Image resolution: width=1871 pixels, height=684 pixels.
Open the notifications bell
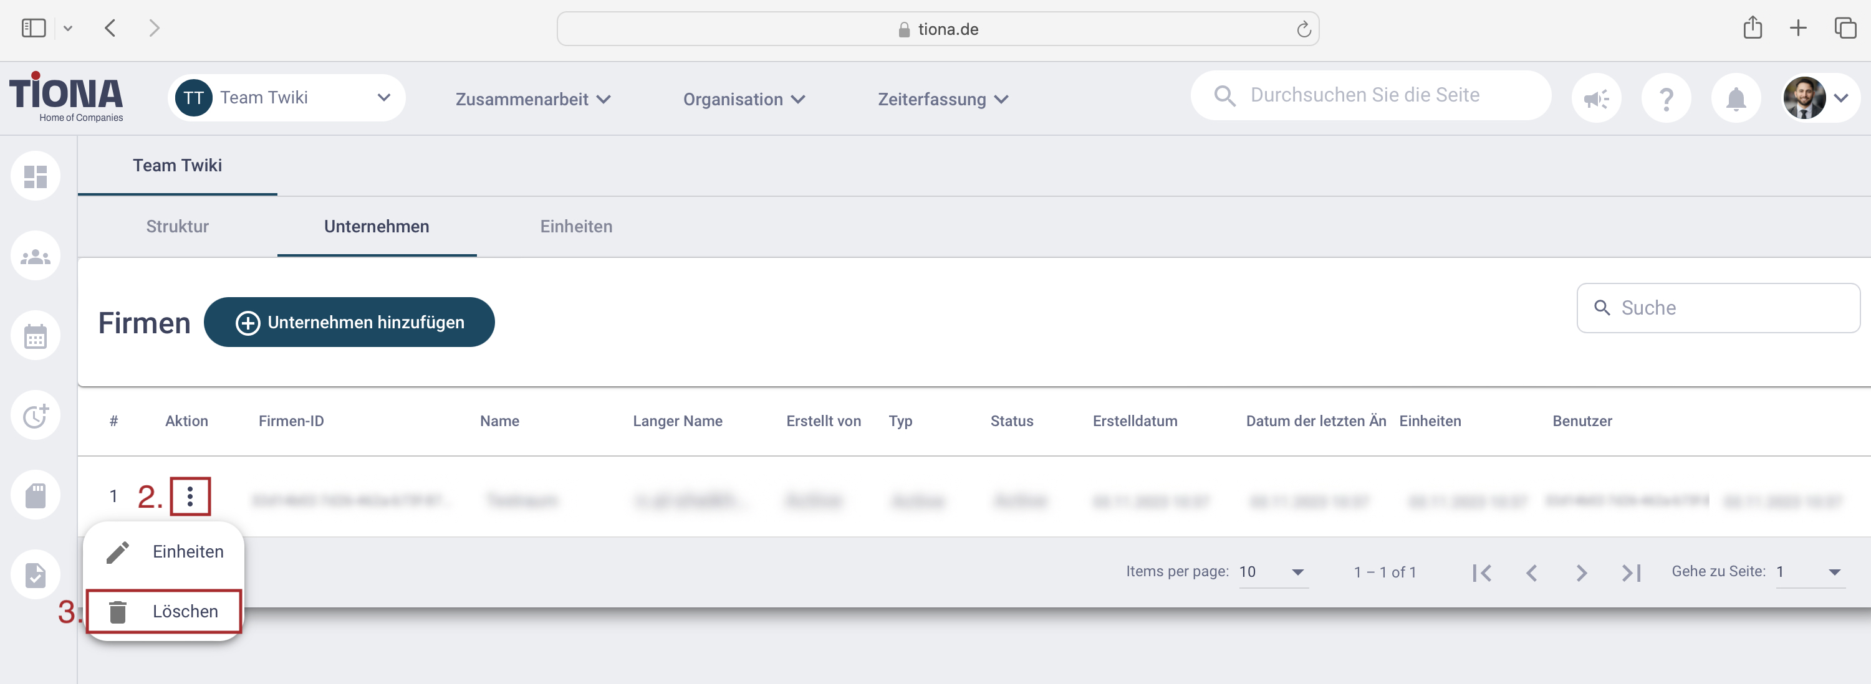pyautogui.click(x=1735, y=98)
